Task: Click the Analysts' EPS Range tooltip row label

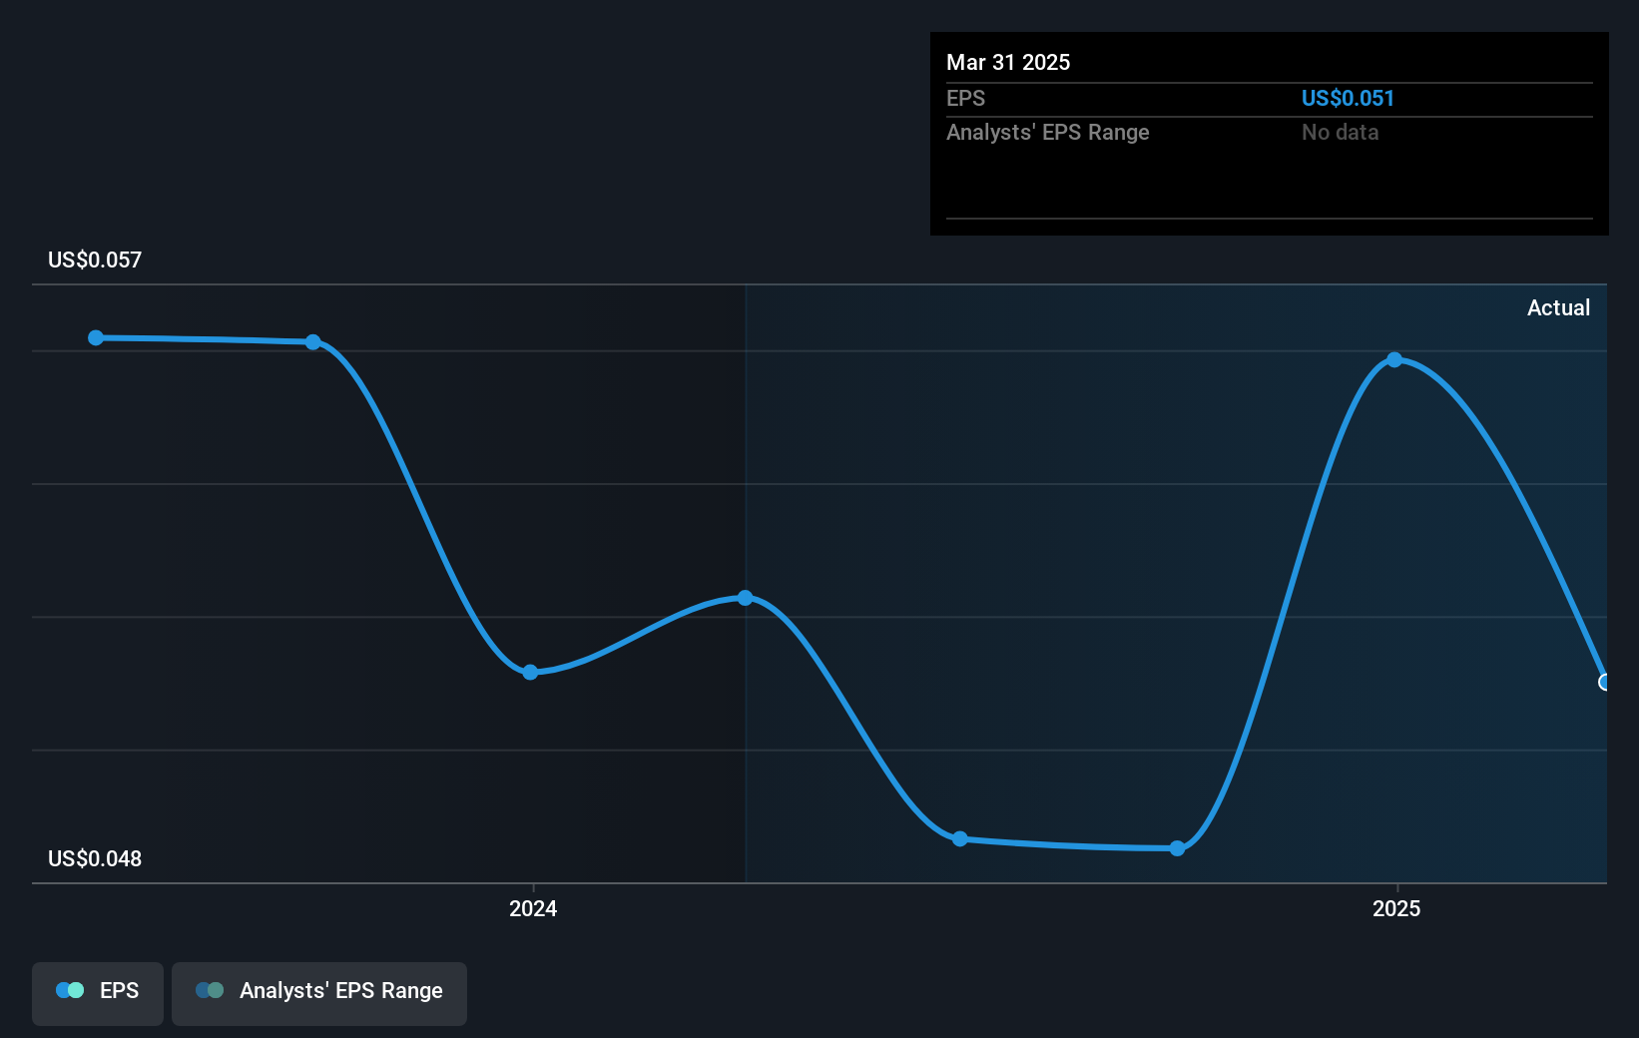Action: pos(1048,133)
